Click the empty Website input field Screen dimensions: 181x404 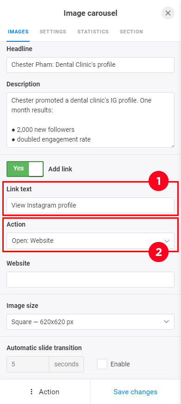tap(90, 280)
